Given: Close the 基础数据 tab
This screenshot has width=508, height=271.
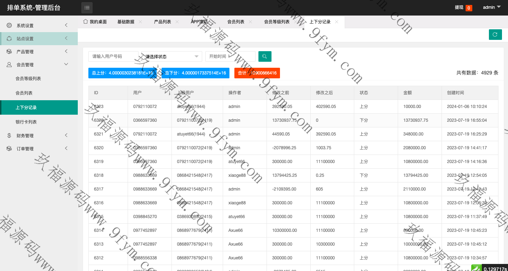Looking at the screenshot, I should [140, 22].
